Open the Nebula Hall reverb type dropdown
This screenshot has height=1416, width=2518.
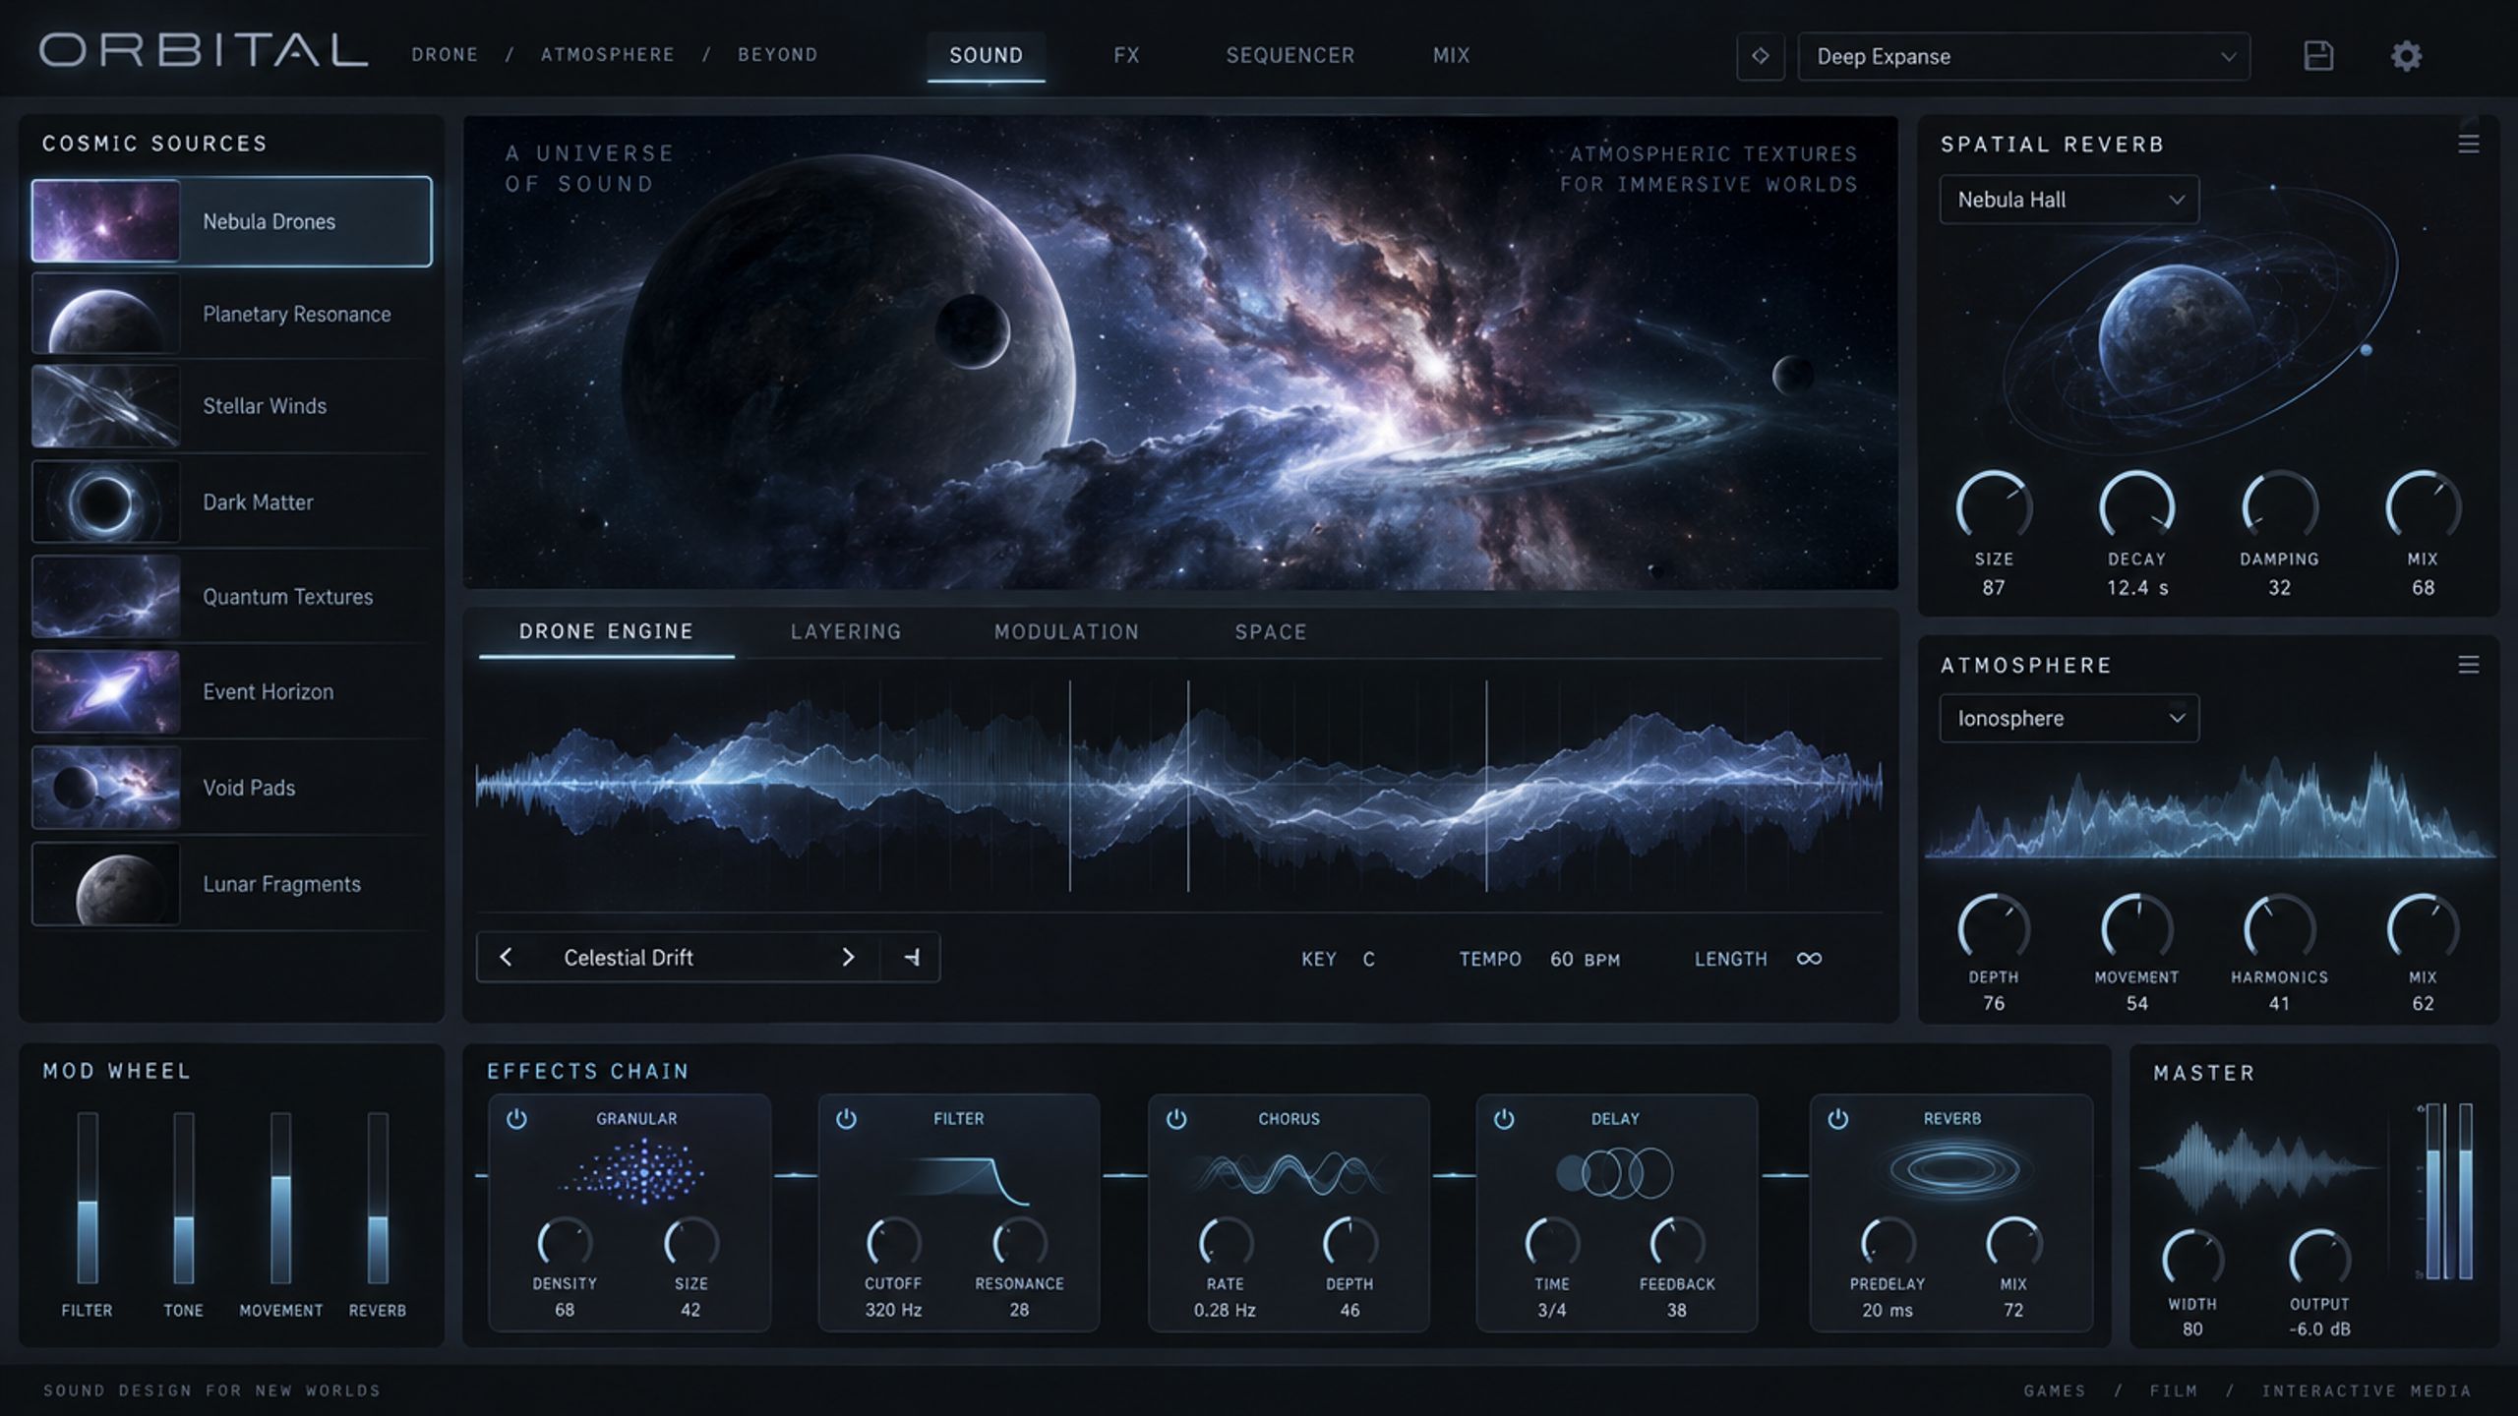[2068, 200]
